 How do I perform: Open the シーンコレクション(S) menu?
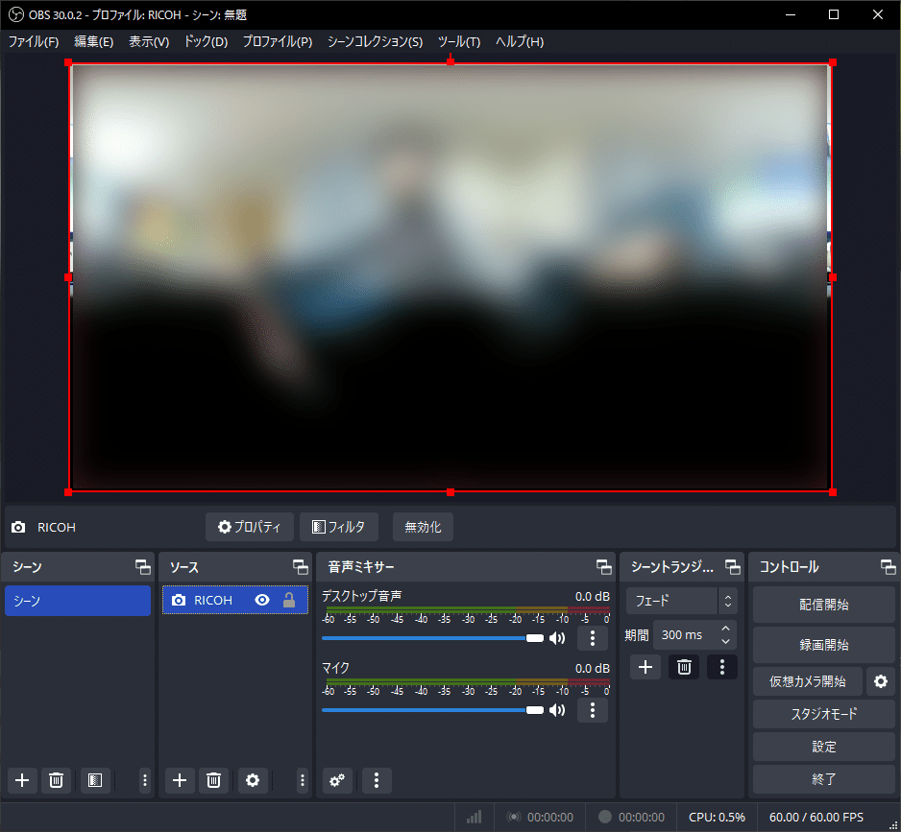coord(376,42)
